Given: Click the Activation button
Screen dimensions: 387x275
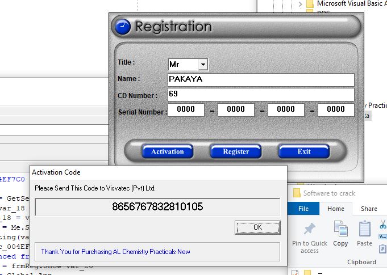Looking at the screenshot, I should (x=167, y=151).
